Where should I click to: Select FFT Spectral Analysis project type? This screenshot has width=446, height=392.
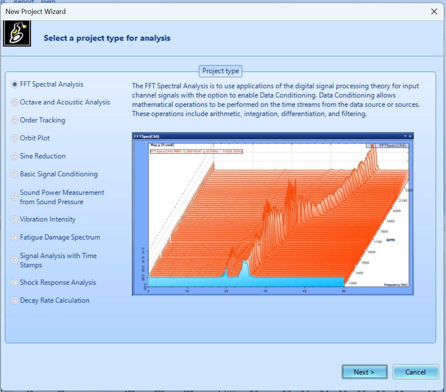15,84
